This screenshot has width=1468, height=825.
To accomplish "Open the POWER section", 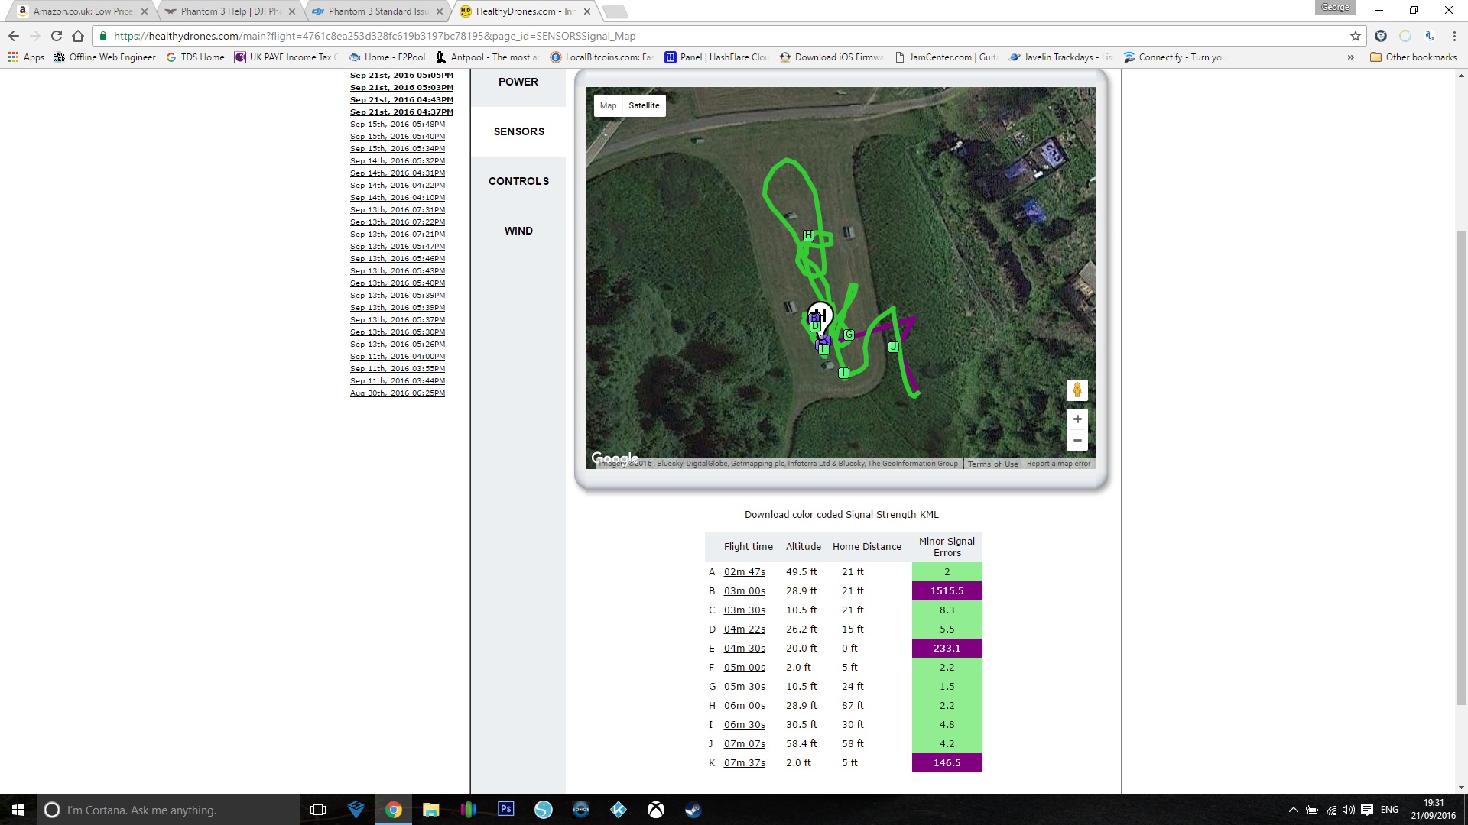I will (518, 82).
